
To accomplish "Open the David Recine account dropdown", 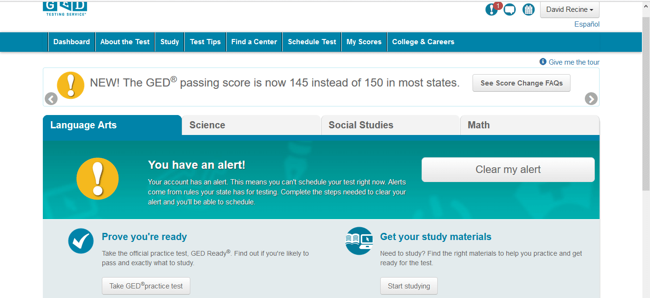I will click(570, 10).
